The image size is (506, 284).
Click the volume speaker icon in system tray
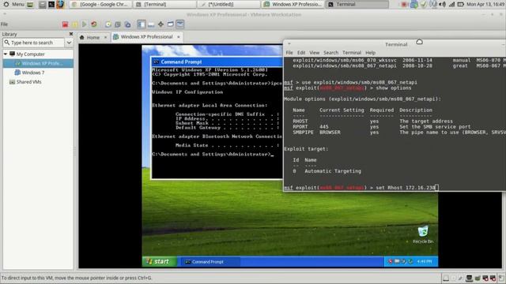[x=443, y=4]
